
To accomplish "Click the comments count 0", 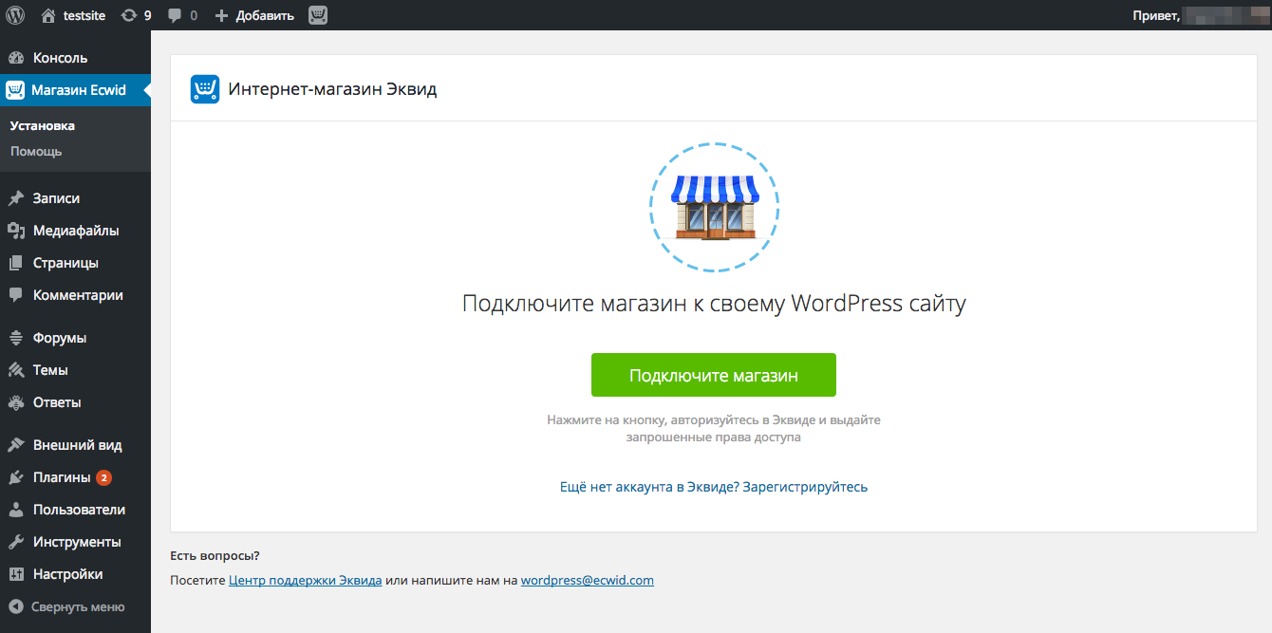I will [x=194, y=15].
